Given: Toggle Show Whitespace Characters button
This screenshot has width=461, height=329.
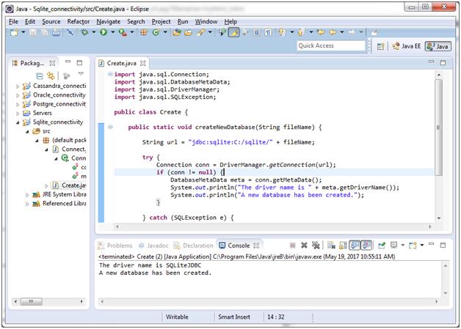Looking at the screenshot, I should tap(268, 32).
